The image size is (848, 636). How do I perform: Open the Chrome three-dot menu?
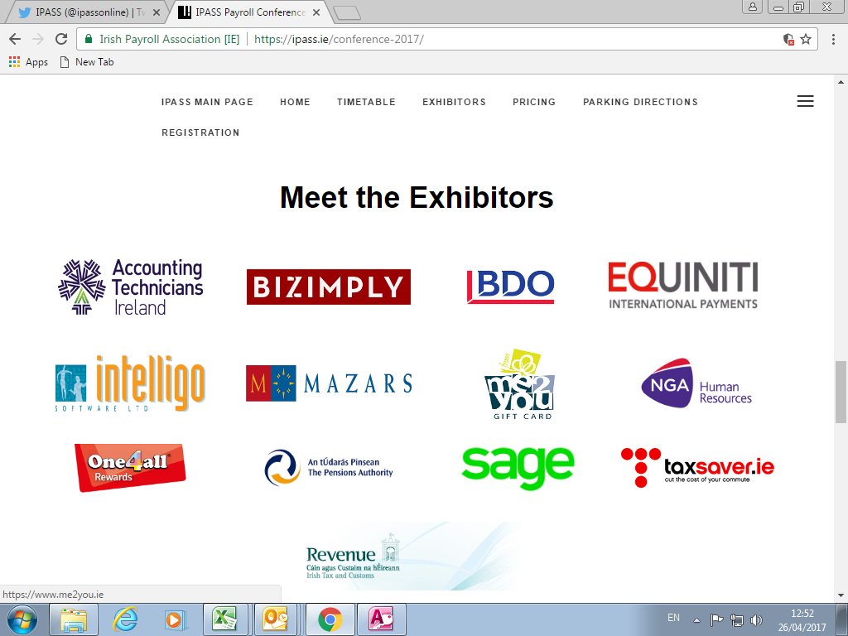[833, 39]
